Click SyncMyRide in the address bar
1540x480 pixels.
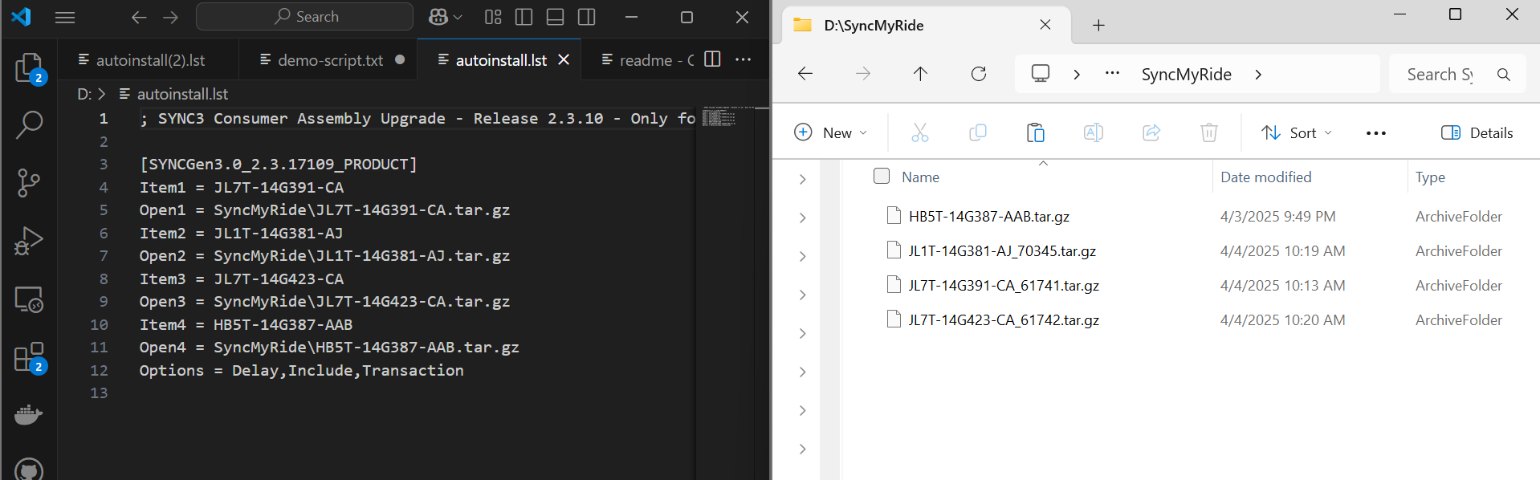pos(1187,74)
